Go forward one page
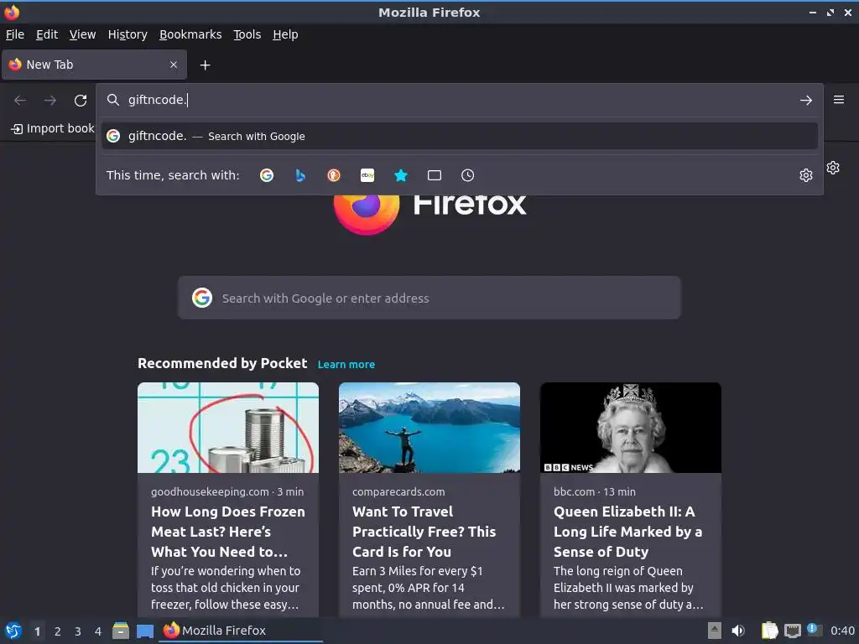859x644 pixels. (50, 101)
